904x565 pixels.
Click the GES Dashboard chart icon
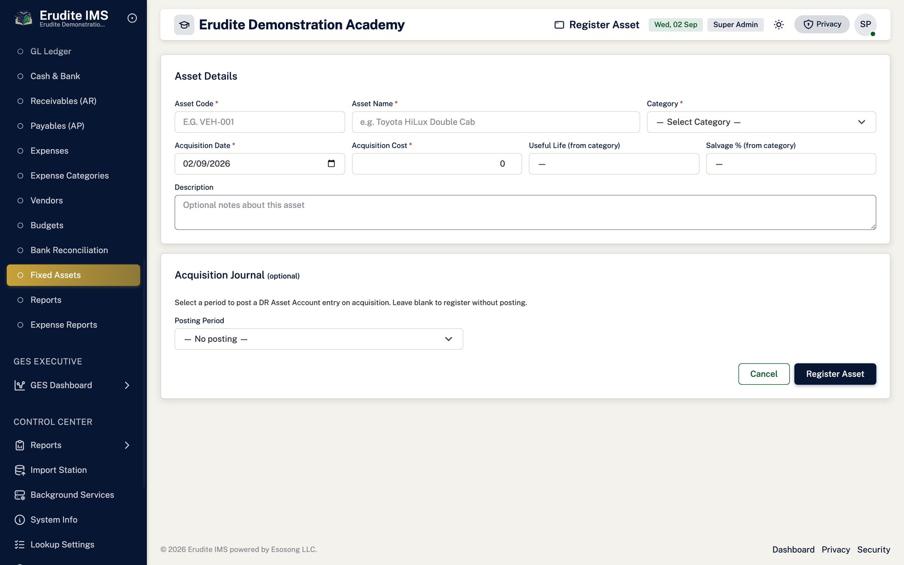coord(20,385)
